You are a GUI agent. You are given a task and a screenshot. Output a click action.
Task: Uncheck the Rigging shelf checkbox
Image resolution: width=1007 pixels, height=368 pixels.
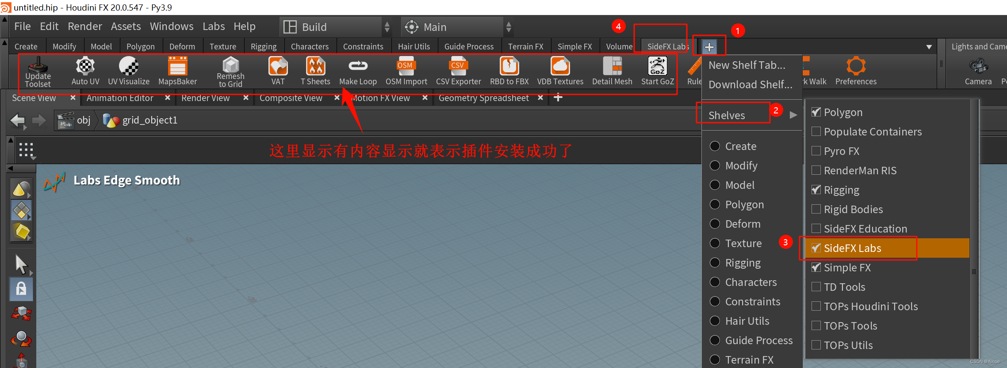pyautogui.click(x=816, y=190)
